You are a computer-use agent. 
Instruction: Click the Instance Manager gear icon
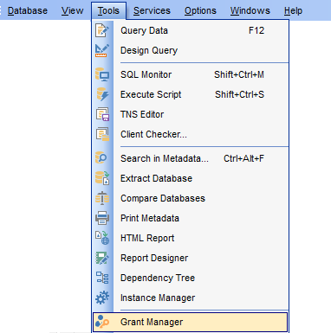tap(102, 298)
